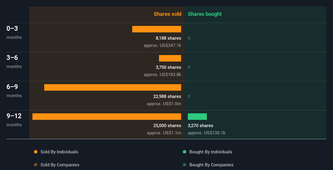Click the striped Sold By Companies legend icon
The image size is (333, 170).
click(36, 165)
